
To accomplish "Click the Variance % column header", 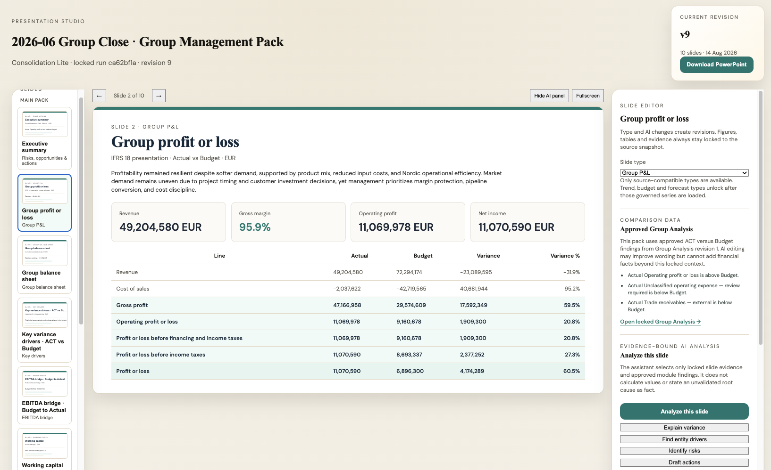I will point(565,256).
